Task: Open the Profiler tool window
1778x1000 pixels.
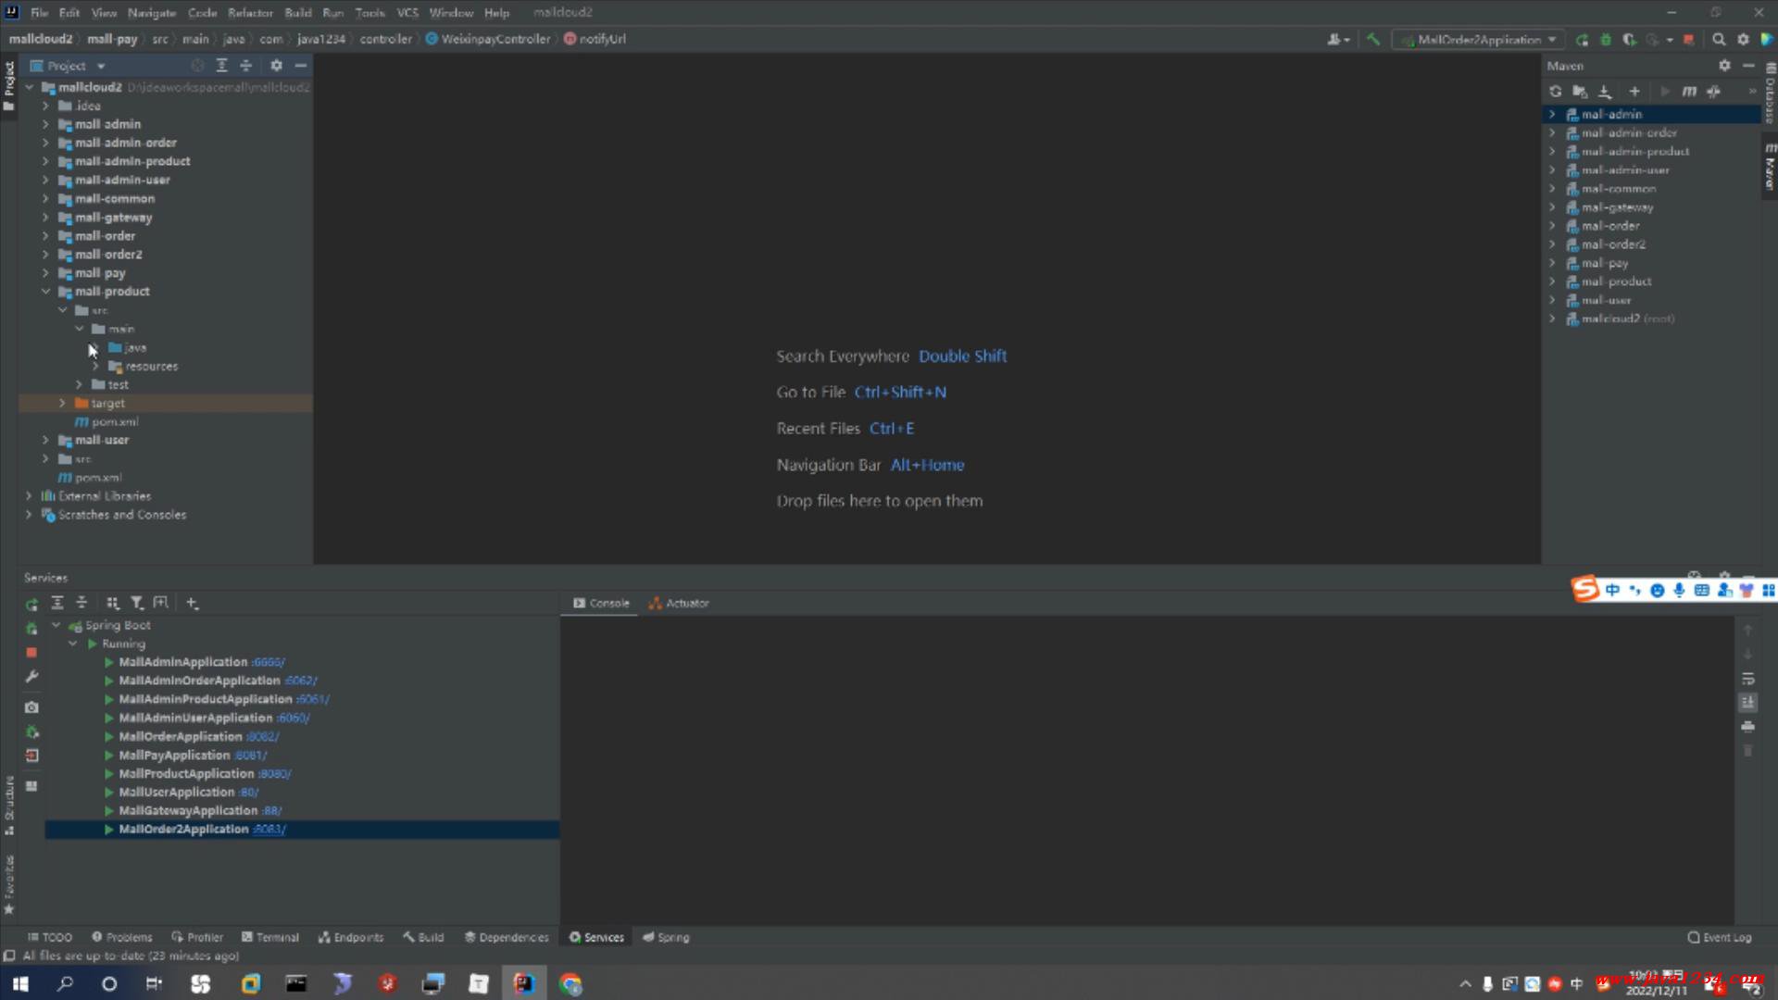Action: pyautogui.click(x=197, y=937)
